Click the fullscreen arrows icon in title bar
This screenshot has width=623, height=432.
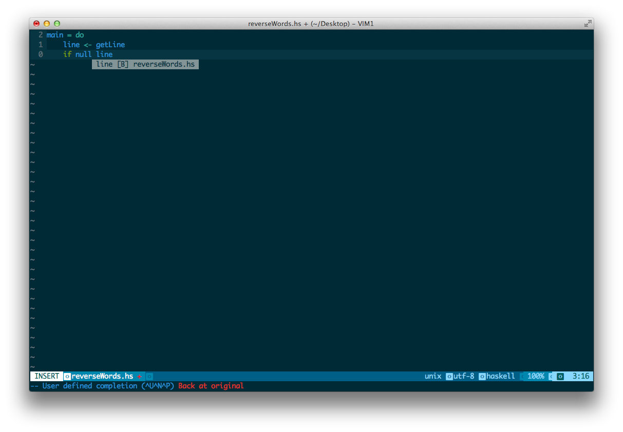588,24
